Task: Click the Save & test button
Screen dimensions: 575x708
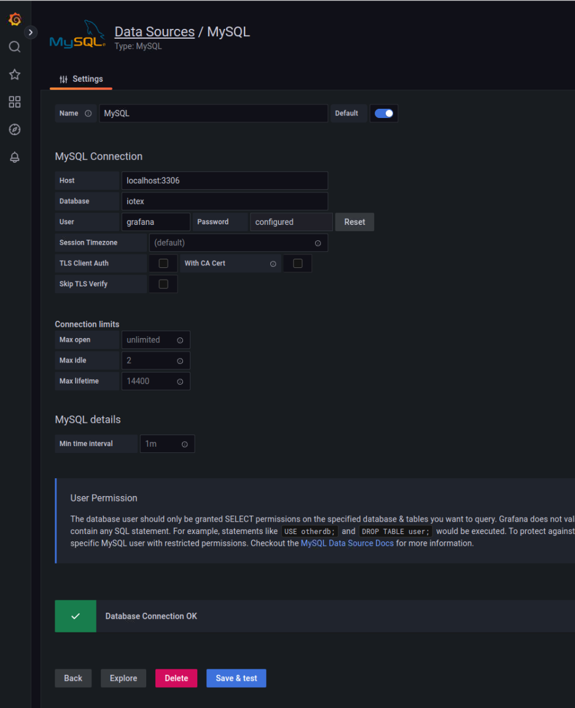Action: coord(236,678)
